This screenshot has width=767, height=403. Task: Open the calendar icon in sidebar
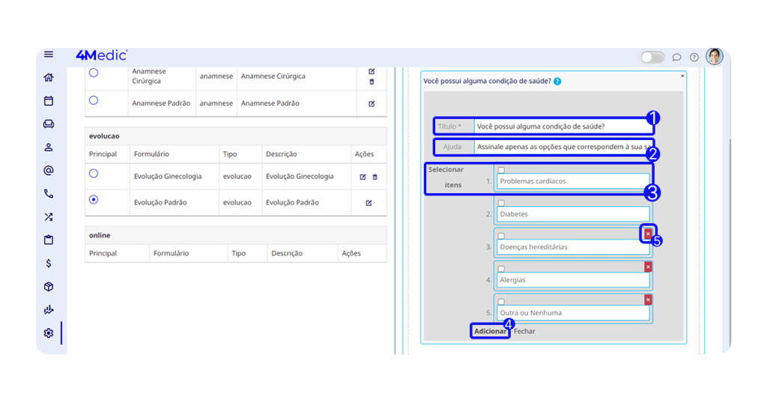click(x=49, y=101)
